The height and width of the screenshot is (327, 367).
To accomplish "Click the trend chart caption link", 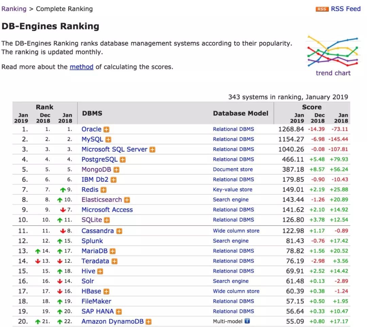I will point(333,73).
